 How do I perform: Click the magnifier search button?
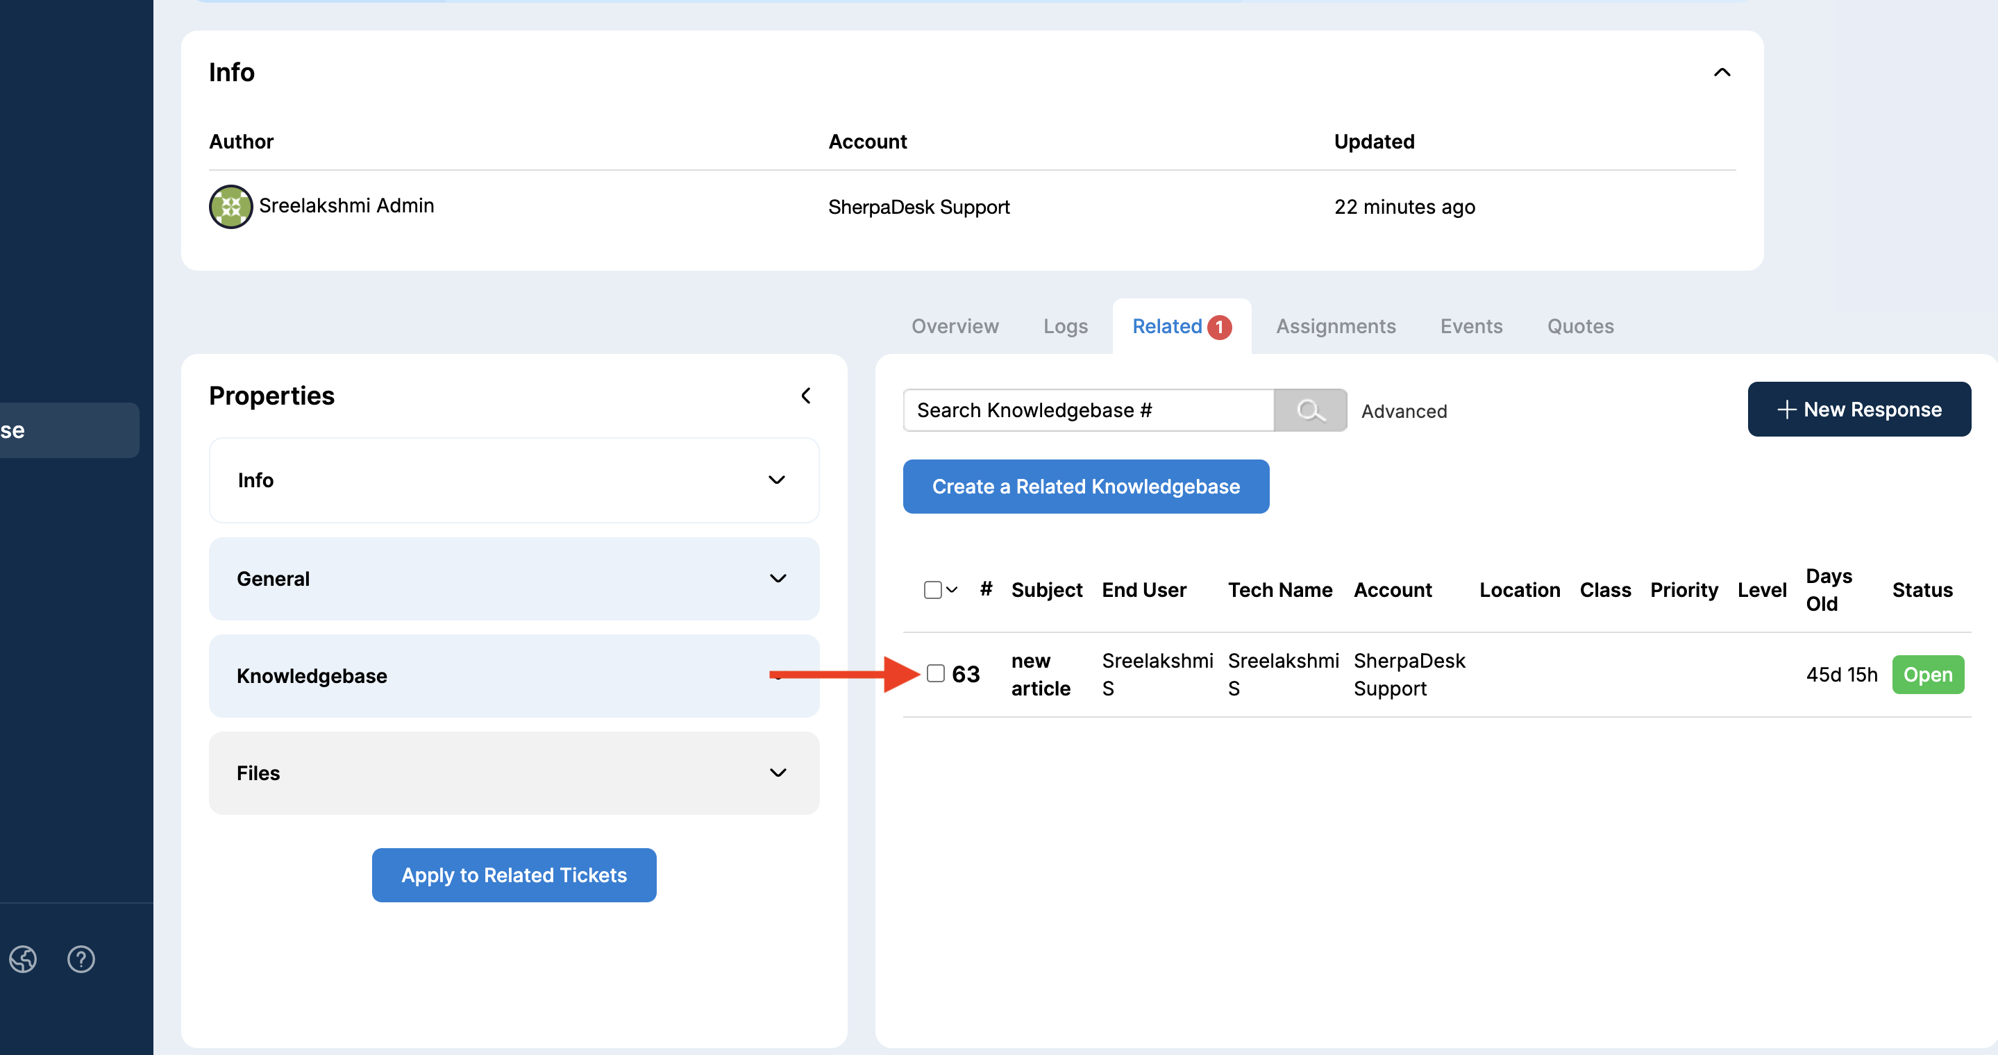click(1309, 410)
